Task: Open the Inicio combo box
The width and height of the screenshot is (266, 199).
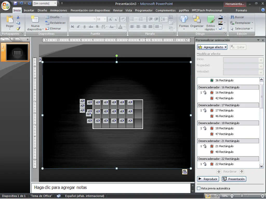Action: coord(243,60)
